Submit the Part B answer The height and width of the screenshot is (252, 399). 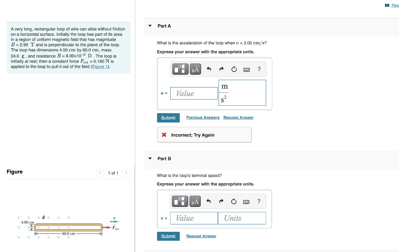(168, 236)
